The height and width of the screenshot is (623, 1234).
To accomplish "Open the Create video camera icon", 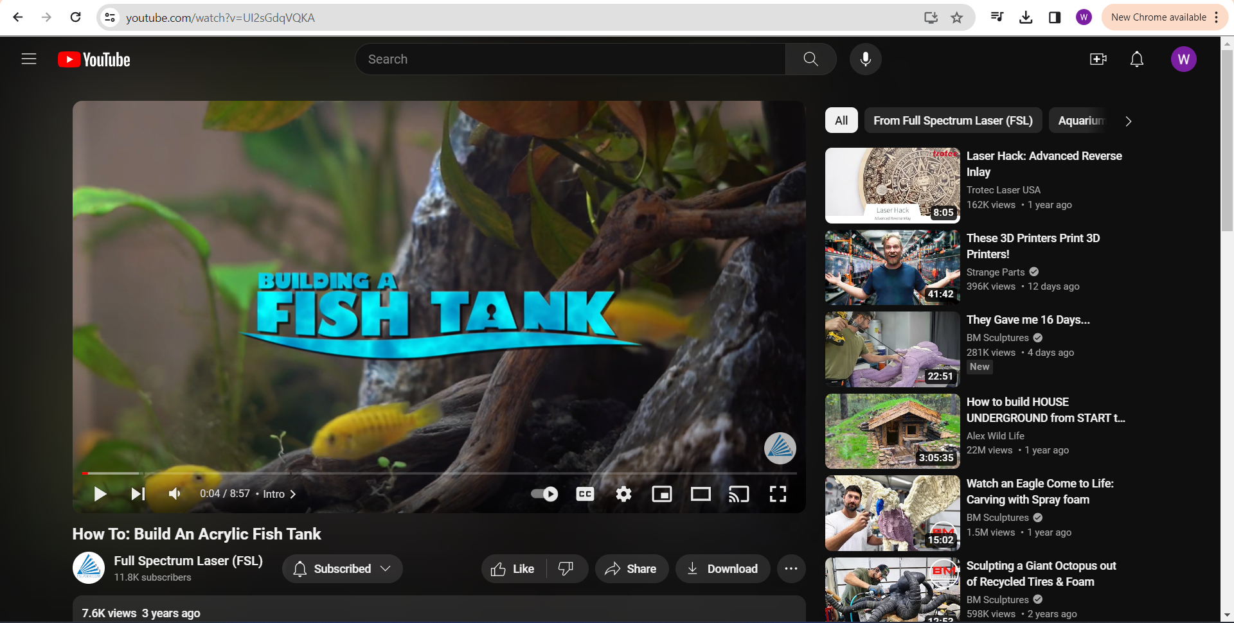I will (x=1098, y=59).
